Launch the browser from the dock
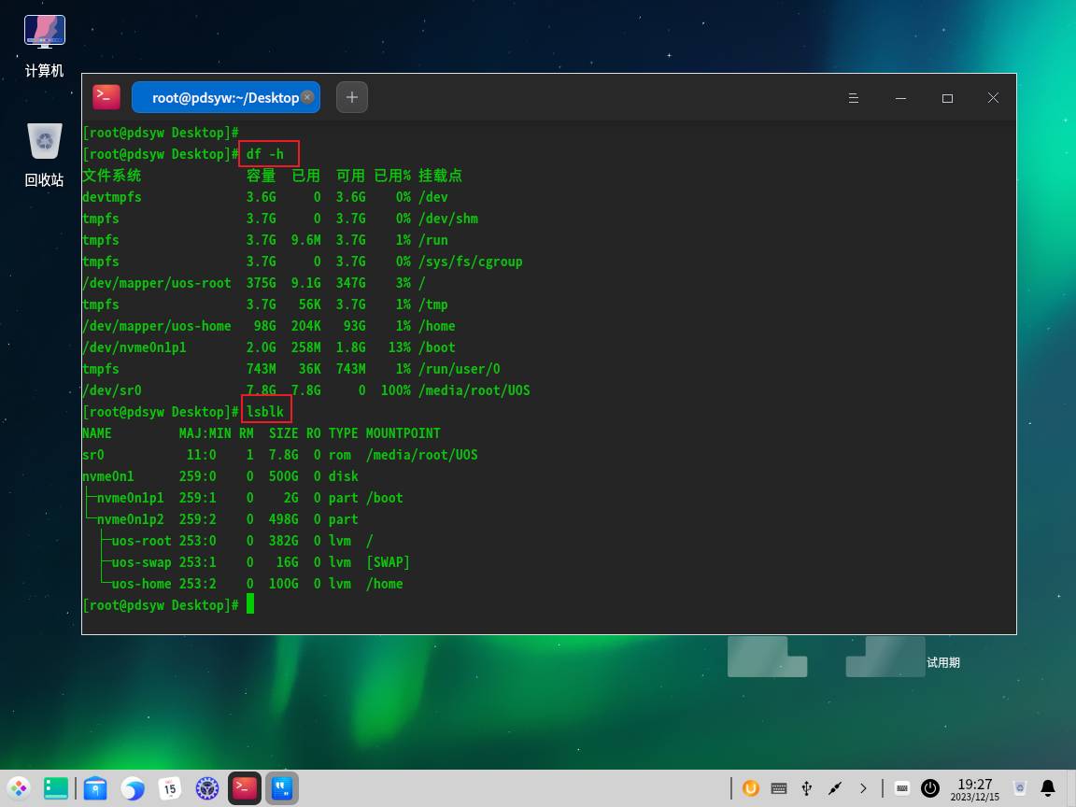 pos(133,788)
